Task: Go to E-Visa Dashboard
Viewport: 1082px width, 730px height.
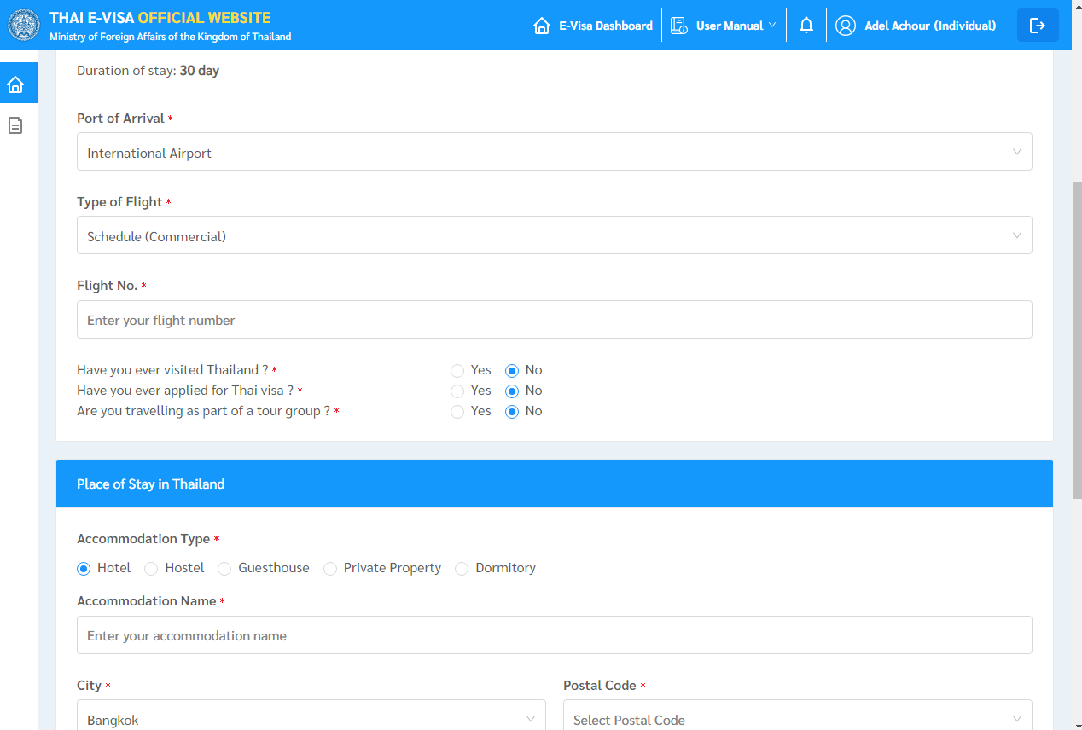Action: (605, 26)
